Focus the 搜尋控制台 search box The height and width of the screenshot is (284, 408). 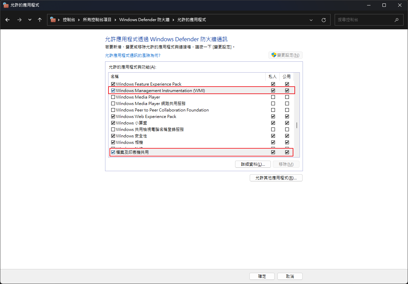coord(368,20)
